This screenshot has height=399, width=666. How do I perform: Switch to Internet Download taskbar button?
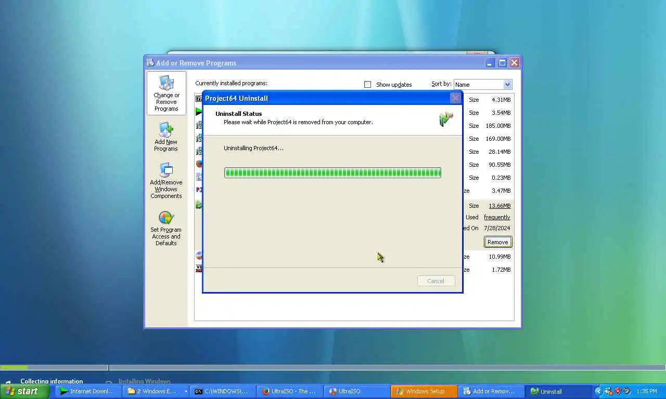tap(87, 391)
